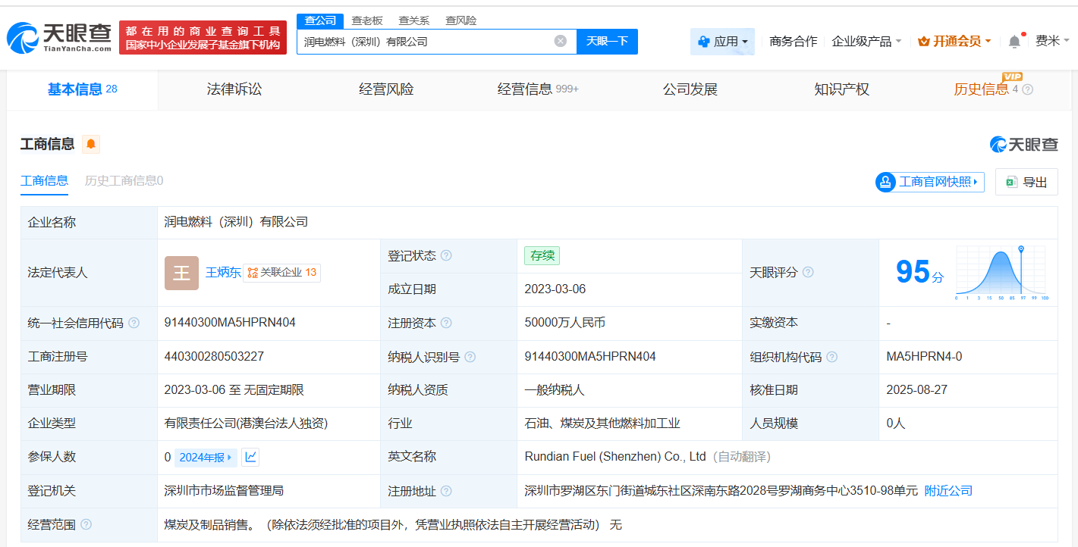
Task: Click the help icon beside 天眼评分
Action: [x=808, y=272]
